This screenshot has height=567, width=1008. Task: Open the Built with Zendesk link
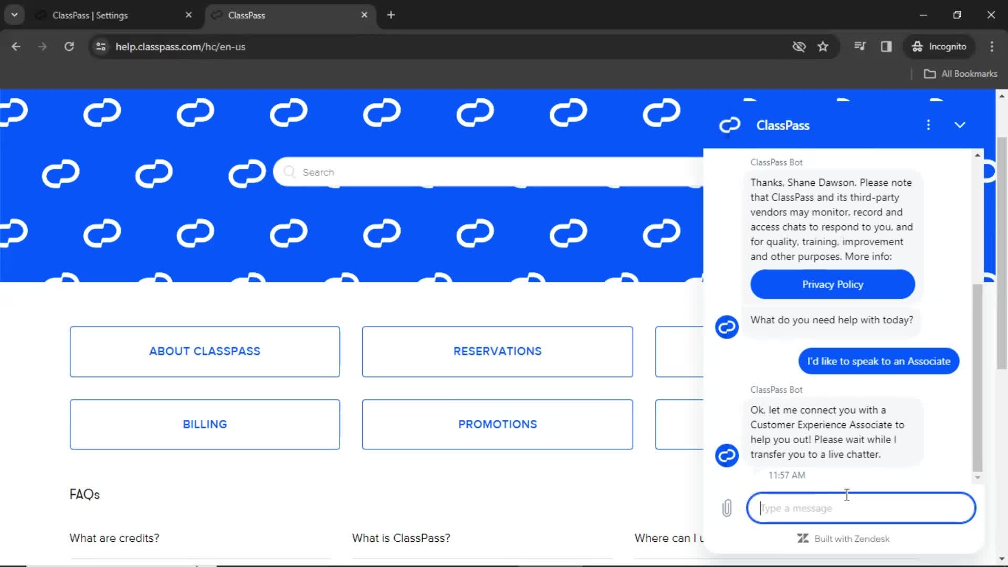843,539
